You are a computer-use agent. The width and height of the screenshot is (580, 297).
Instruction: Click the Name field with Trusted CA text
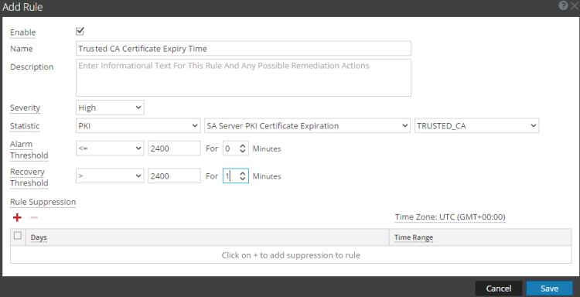click(x=244, y=49)
